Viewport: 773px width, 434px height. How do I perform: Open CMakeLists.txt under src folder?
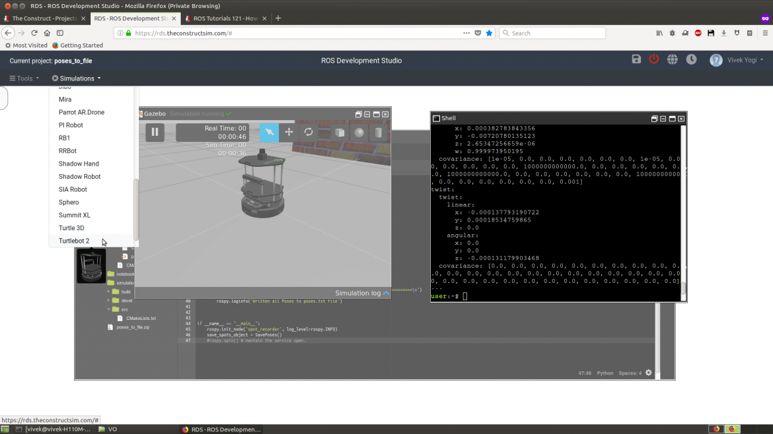[x=141, y=319]
